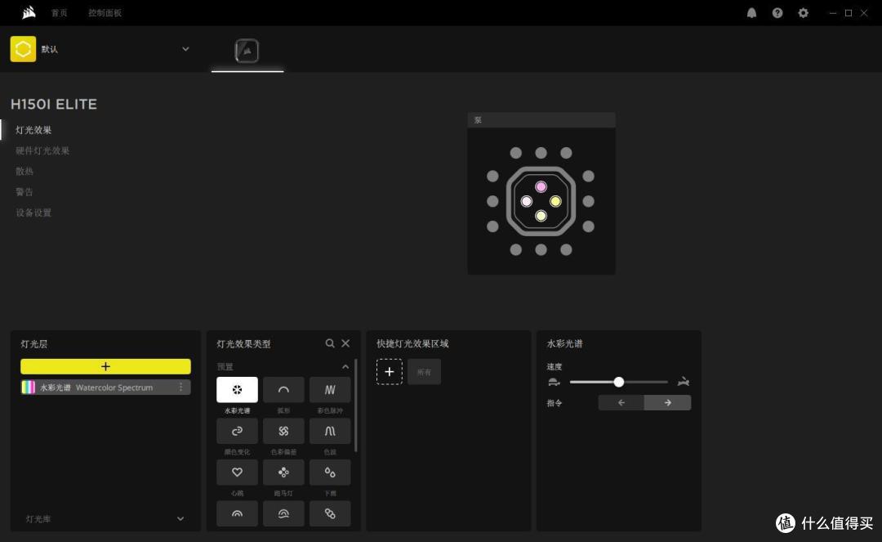This screenshot has height=542, width=882.
Task: Click the right yellow inner pump LED
Action: point(556,201)
